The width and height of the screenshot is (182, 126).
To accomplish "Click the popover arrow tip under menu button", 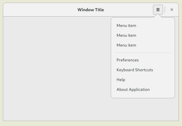I will coord(158,15).
